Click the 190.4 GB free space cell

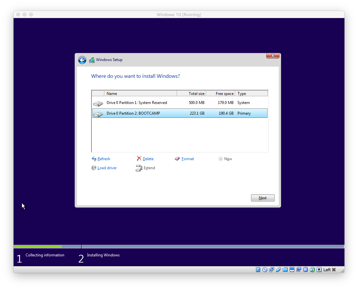(x=226, y=113)
